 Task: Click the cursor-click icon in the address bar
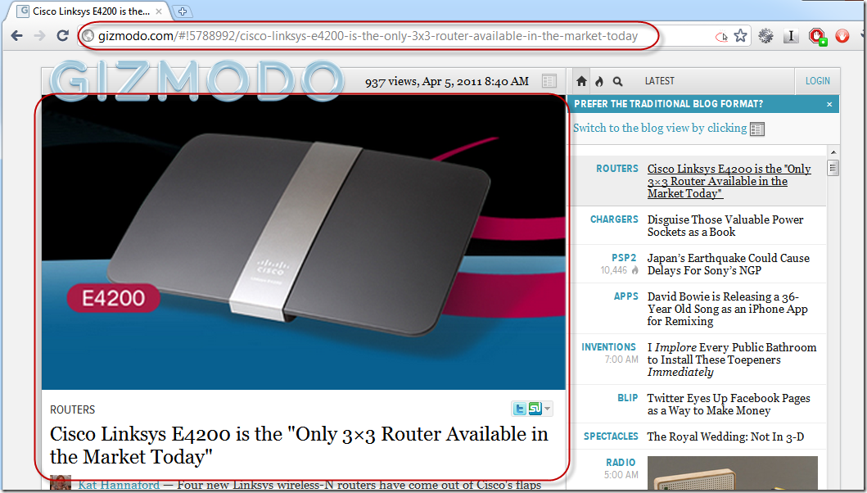tap(721, 37)
